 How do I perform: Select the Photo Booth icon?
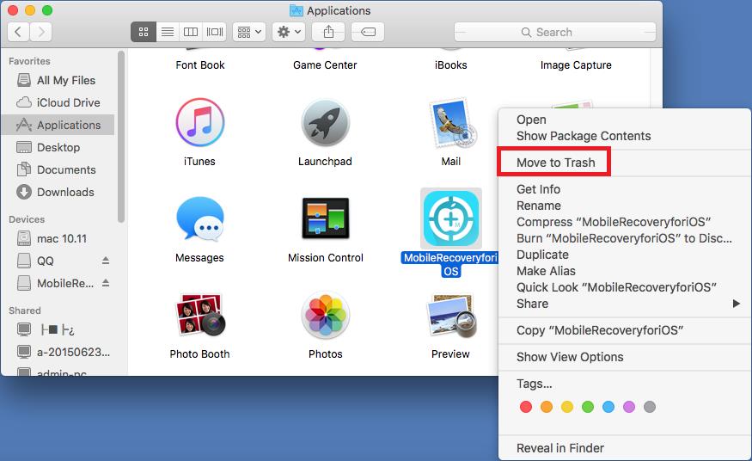pos(200,315)
